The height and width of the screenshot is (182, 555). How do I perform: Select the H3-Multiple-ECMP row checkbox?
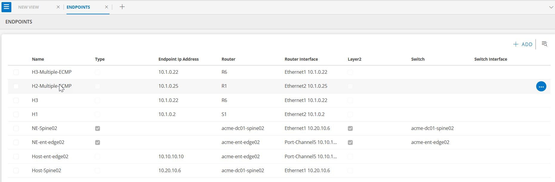click(x=16, y=72)
